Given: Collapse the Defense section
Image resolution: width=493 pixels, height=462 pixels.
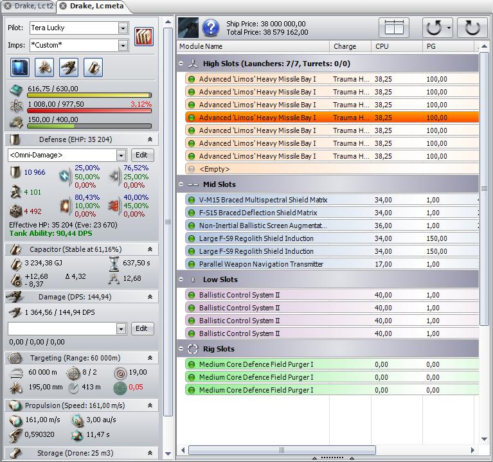Looking at the screenshot, I should point(150,139).
